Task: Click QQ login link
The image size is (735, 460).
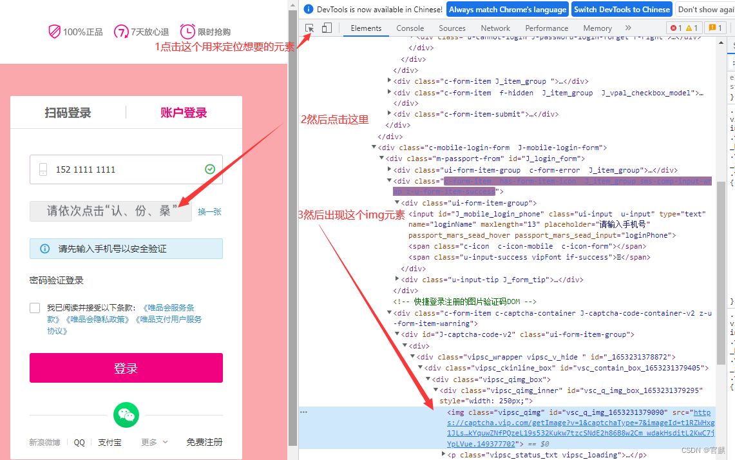Action: tap(79, 442)
